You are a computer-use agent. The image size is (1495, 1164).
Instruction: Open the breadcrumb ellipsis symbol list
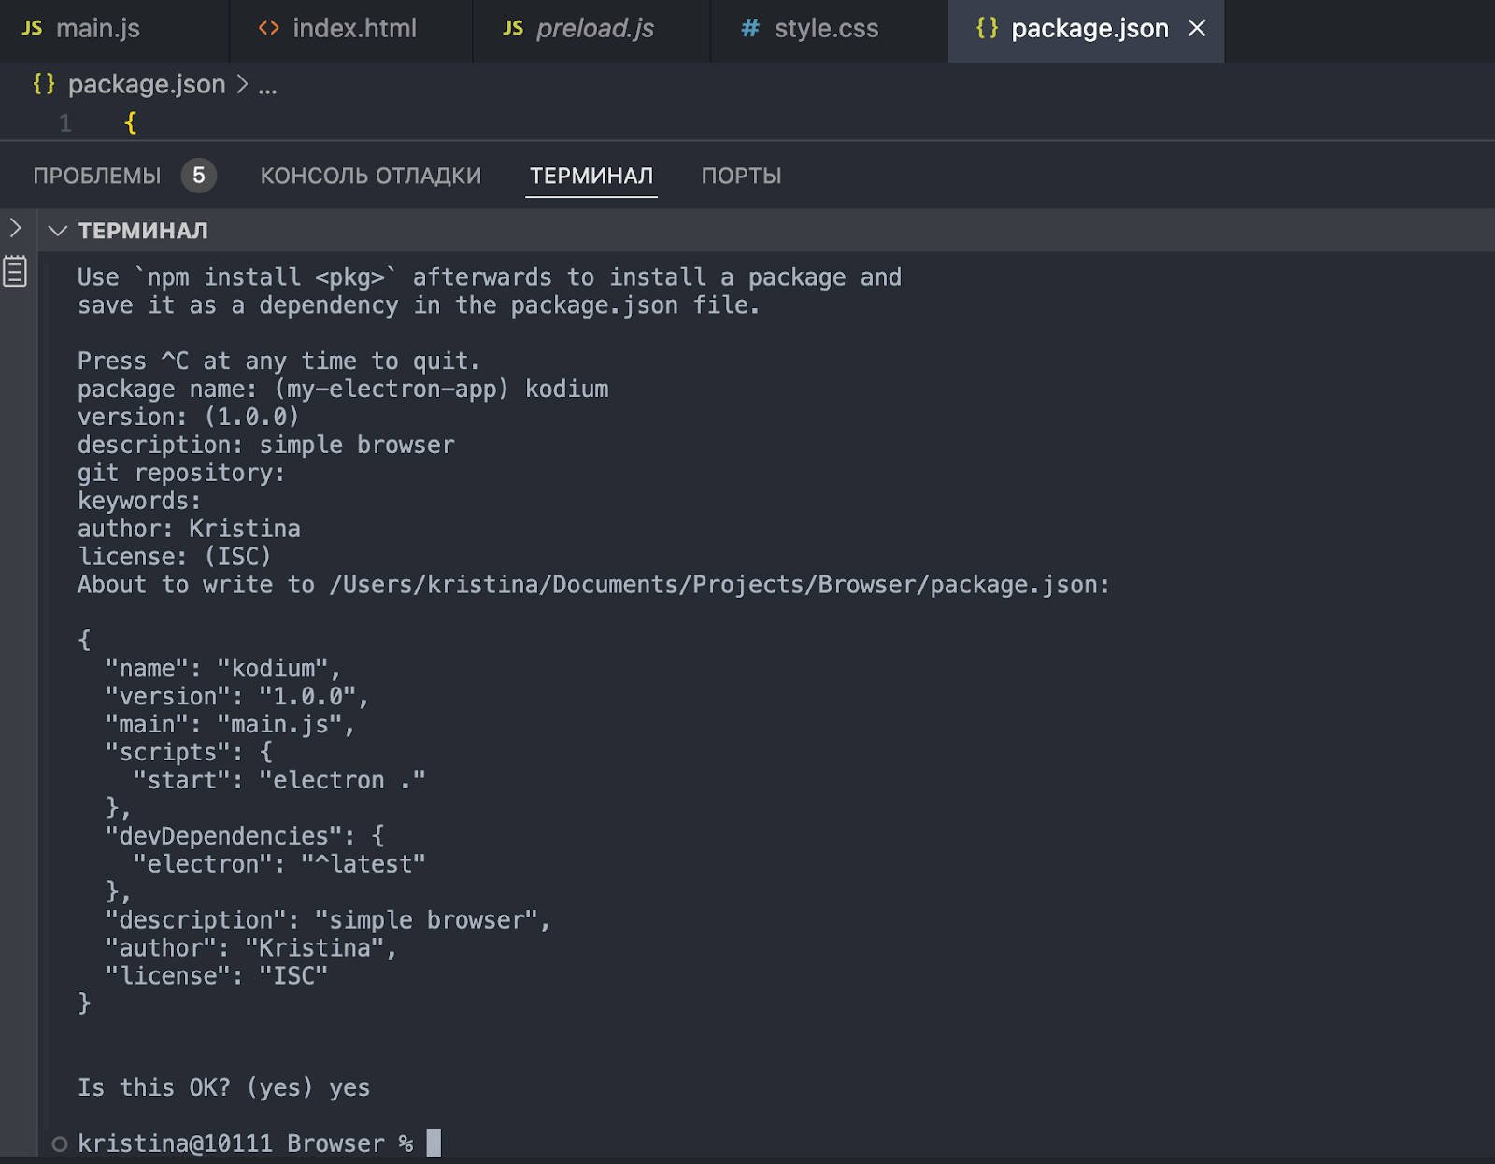267,86
